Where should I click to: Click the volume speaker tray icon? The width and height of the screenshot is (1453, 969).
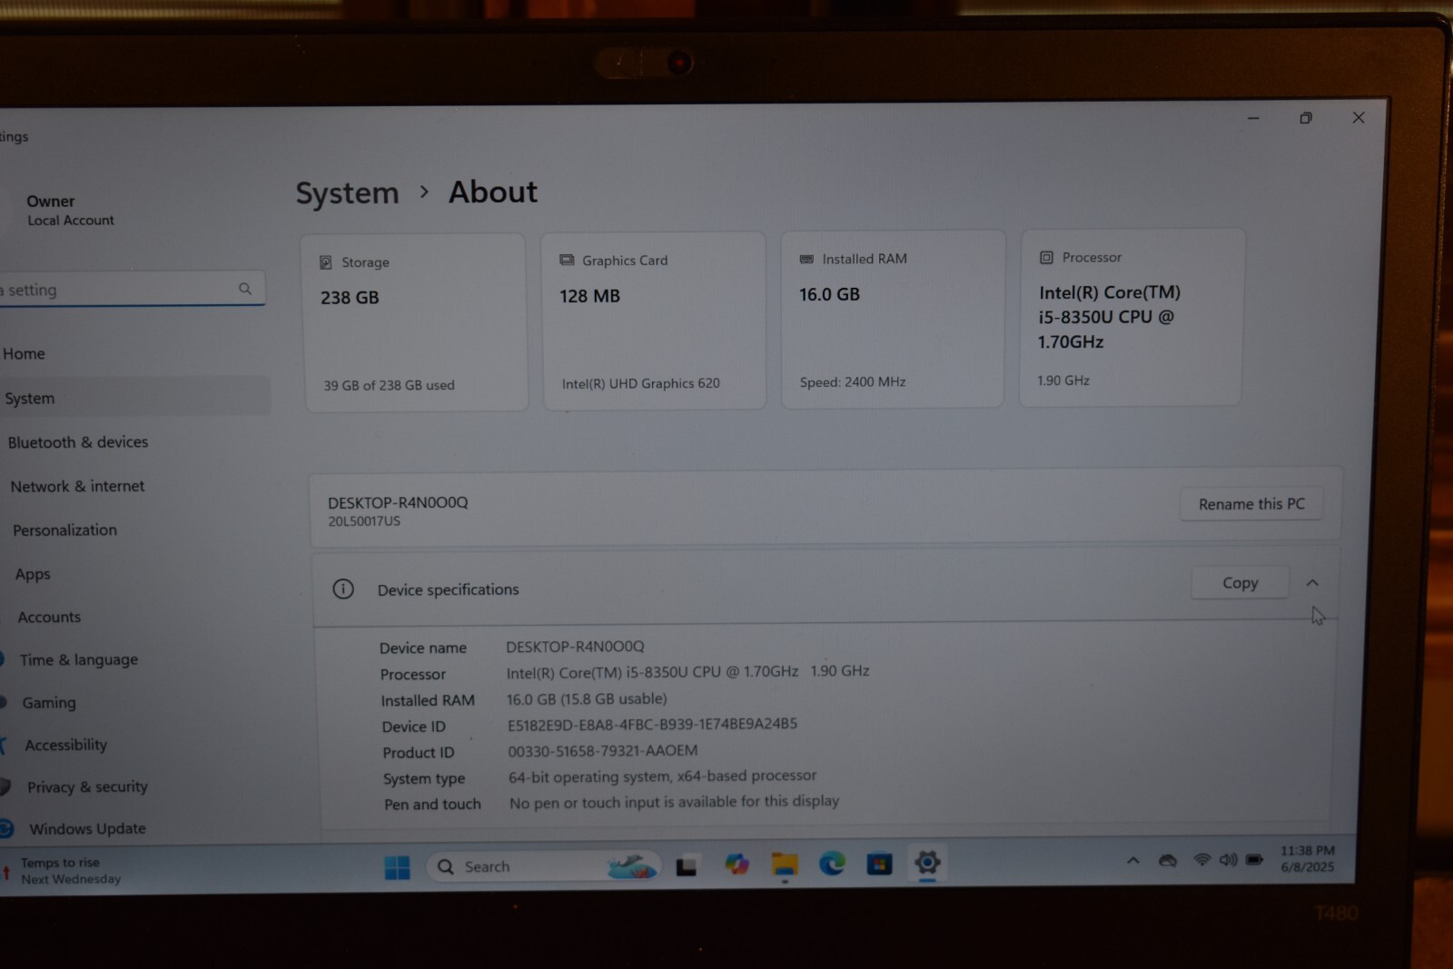1228,859
